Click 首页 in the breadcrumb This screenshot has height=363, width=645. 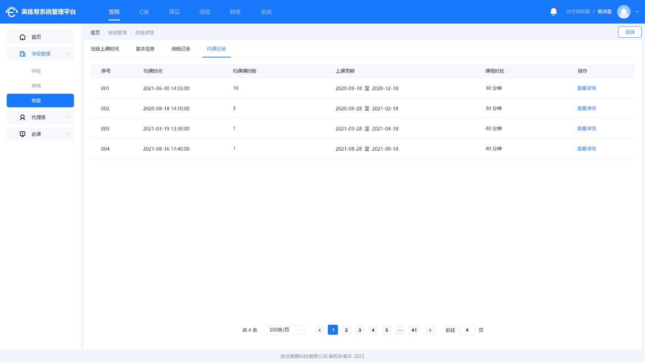click(x=95, y=33)
